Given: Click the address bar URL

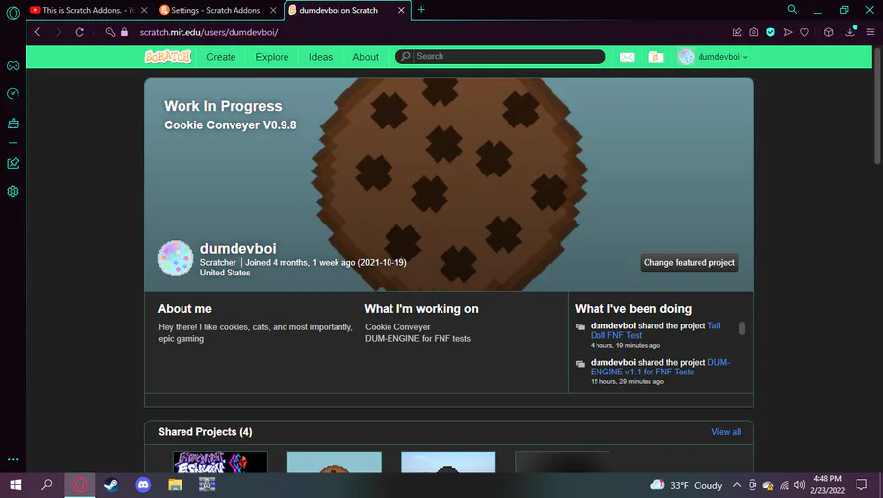Looking at the screenshot, I should [x=209, y=32].
